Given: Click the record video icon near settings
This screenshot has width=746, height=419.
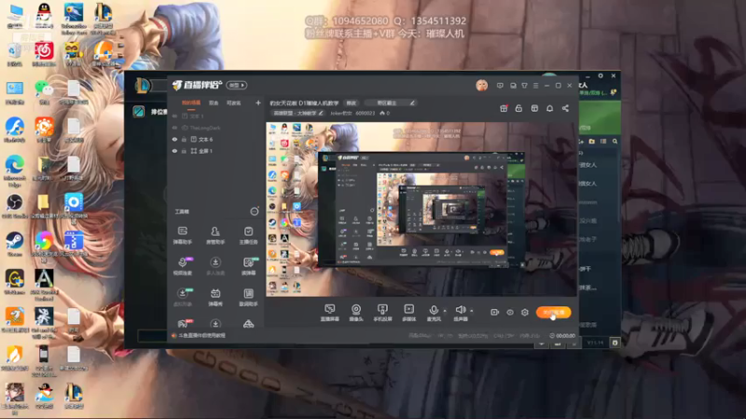Looking at the screenshot, I should point(495,312).
